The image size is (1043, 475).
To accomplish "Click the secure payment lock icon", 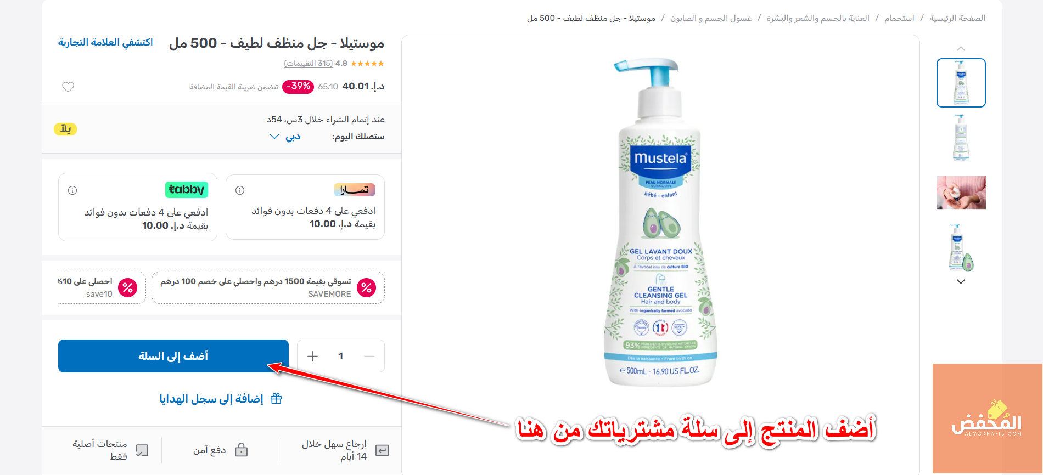I will pos(242,450).
